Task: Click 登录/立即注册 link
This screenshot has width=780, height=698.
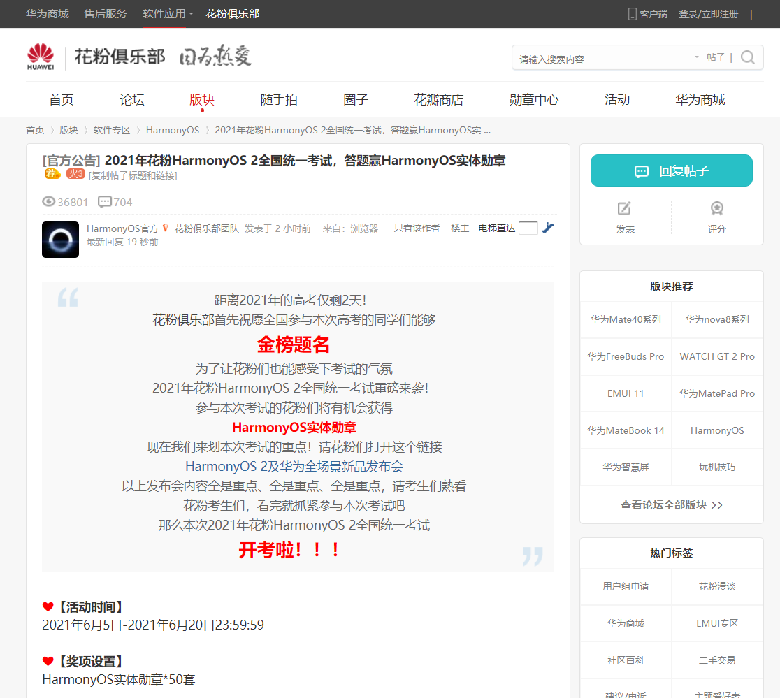Action: pos(709,14)
